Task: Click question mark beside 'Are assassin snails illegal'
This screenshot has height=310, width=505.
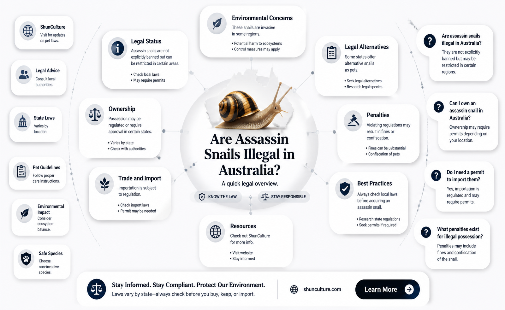Action: [430, 41]
